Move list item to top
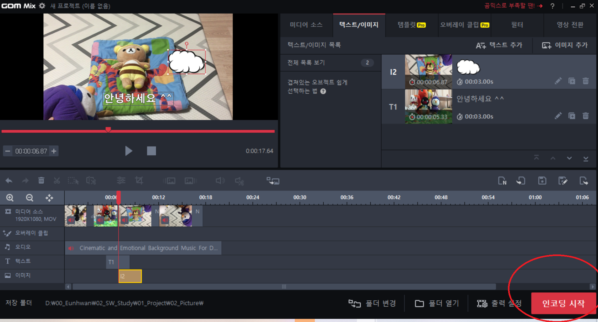Viewport: 598px width, 322px height. coord(536,158)
